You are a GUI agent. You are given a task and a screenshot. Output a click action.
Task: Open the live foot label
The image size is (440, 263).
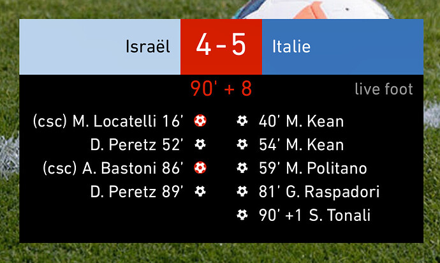(x=384, y=89)
